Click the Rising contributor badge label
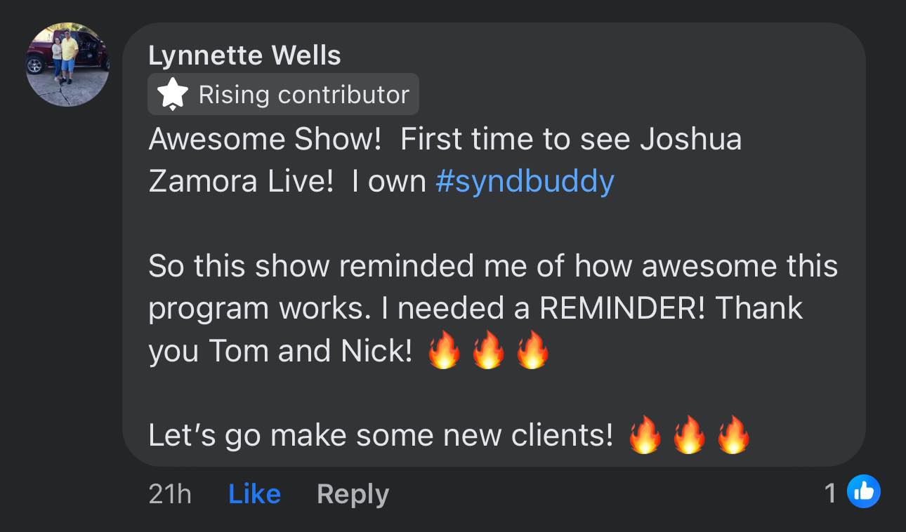Screen dimensions: 906x532 pos(303,95)
